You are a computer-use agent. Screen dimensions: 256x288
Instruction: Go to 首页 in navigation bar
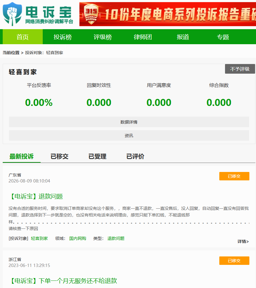click(x=23, y=37)
